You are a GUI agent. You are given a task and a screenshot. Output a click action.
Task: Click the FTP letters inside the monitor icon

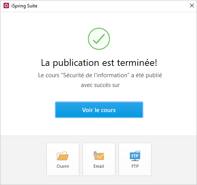click(x=135, y=156)
